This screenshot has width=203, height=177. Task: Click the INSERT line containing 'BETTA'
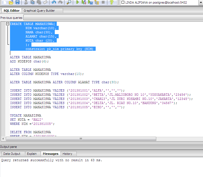(x=100, y=95)
